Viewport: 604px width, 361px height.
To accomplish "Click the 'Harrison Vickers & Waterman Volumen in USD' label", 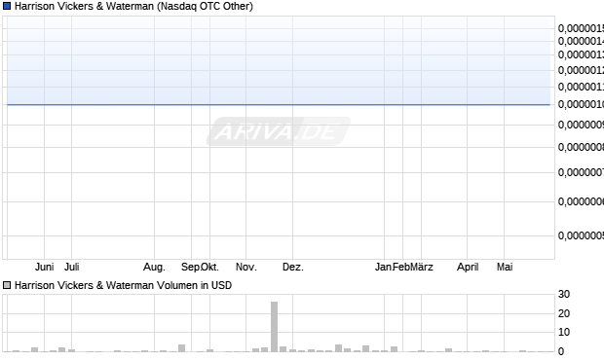I will pos(123,285).
